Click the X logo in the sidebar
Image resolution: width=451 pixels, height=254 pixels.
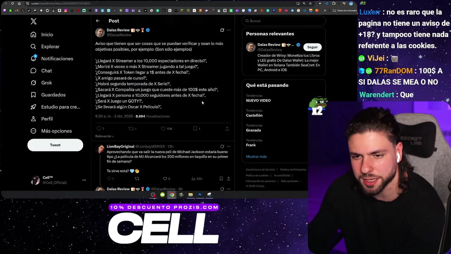click(x=33, y=22)
